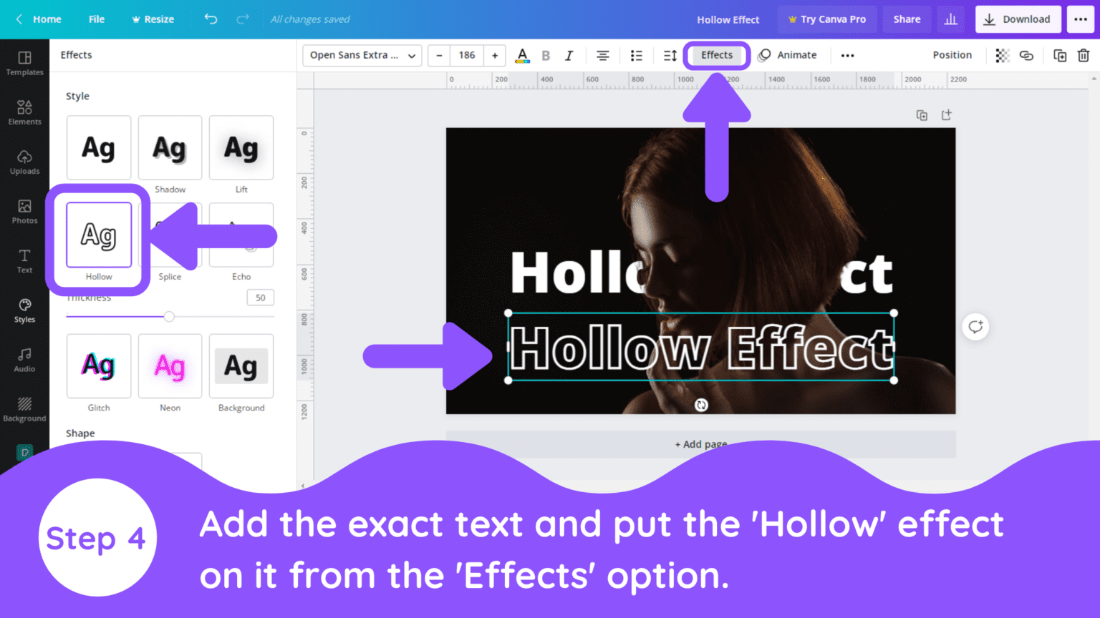Duplicate the selected text element
The height and width of the screenshot is (618, 1100).
[1059, 55]
